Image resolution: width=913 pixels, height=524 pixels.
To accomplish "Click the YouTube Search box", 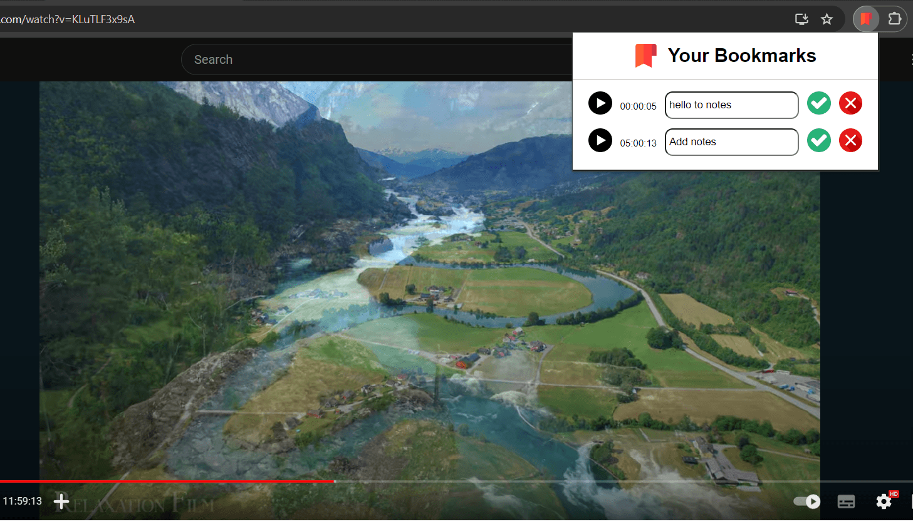I will tap(376, 59).
